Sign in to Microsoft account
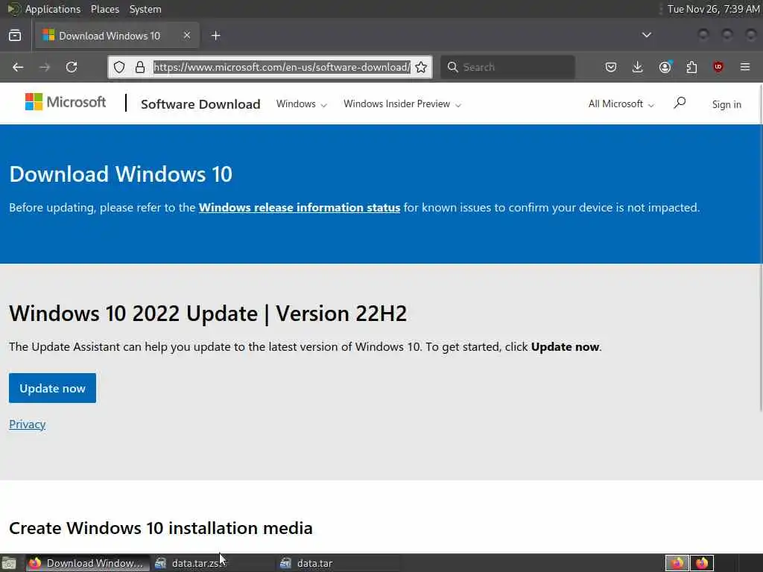This screenshot has width=763, height=572. coord(726,104)
